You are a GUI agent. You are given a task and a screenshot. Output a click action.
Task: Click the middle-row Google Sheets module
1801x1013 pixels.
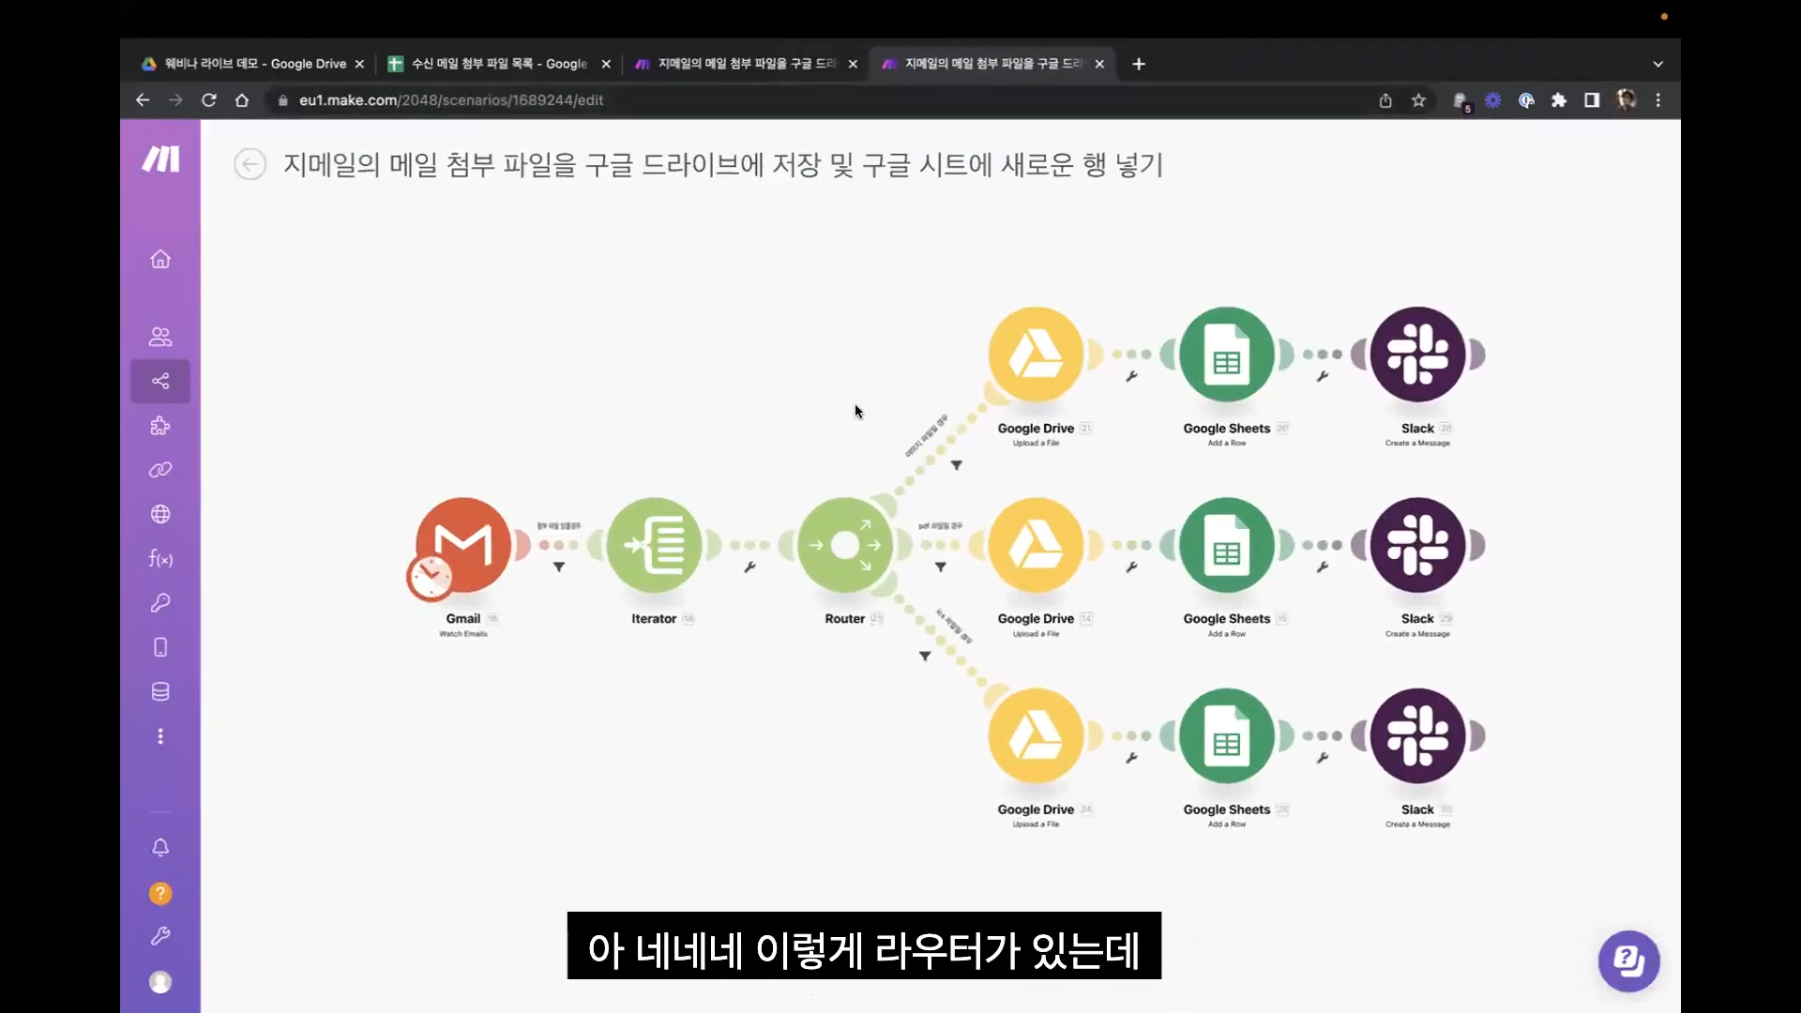click(x=1226, y=545)
